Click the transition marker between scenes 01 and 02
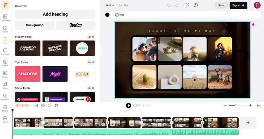 43,123
